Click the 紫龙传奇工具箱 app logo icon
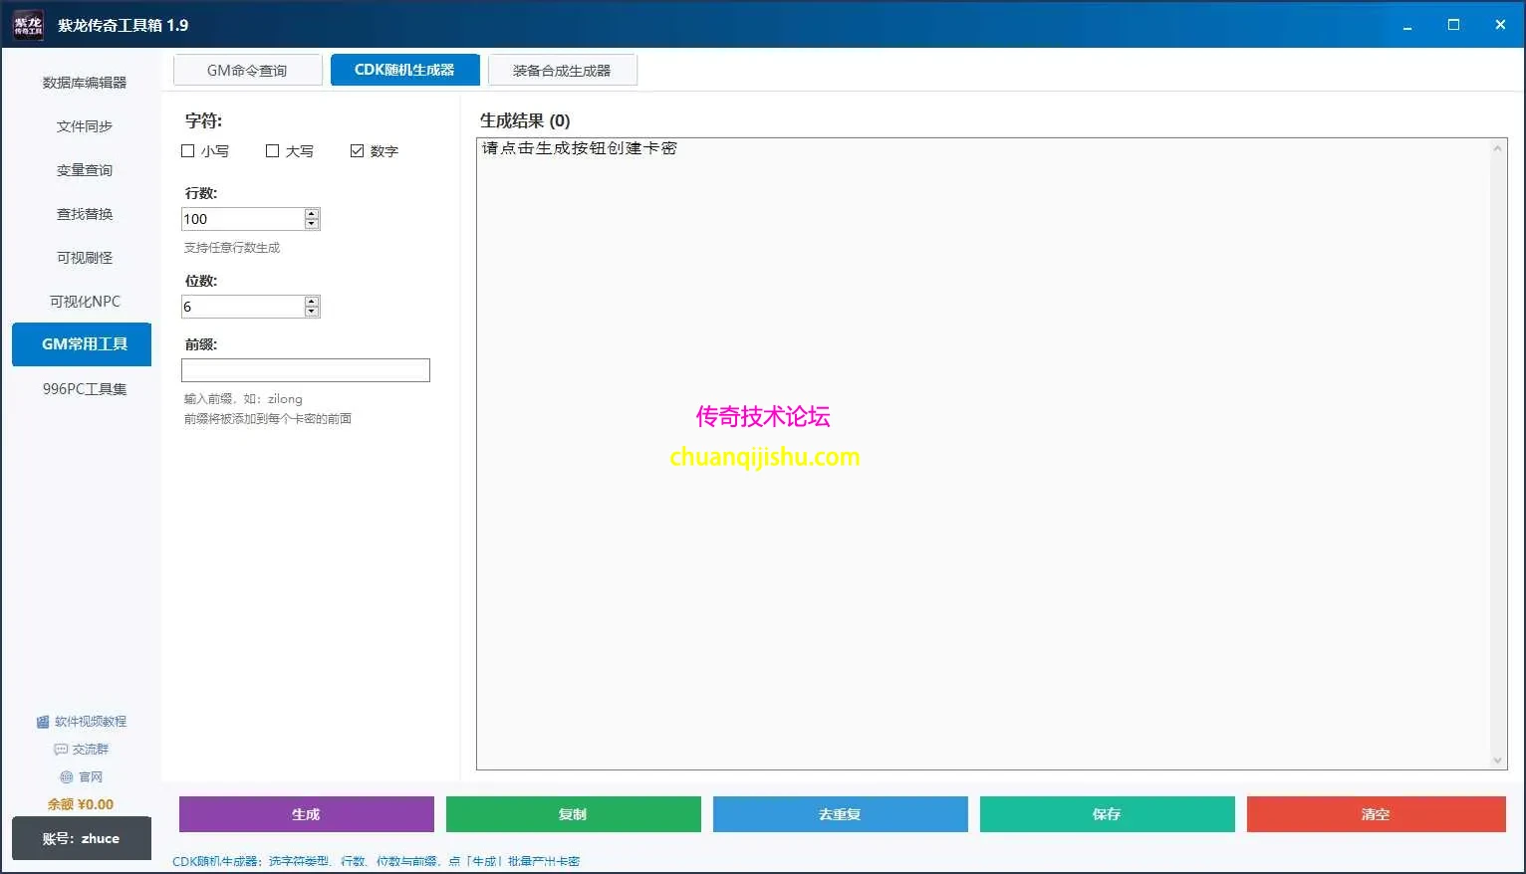The height and width of the screenshot is (874, 1526). [x=28, y=25]
